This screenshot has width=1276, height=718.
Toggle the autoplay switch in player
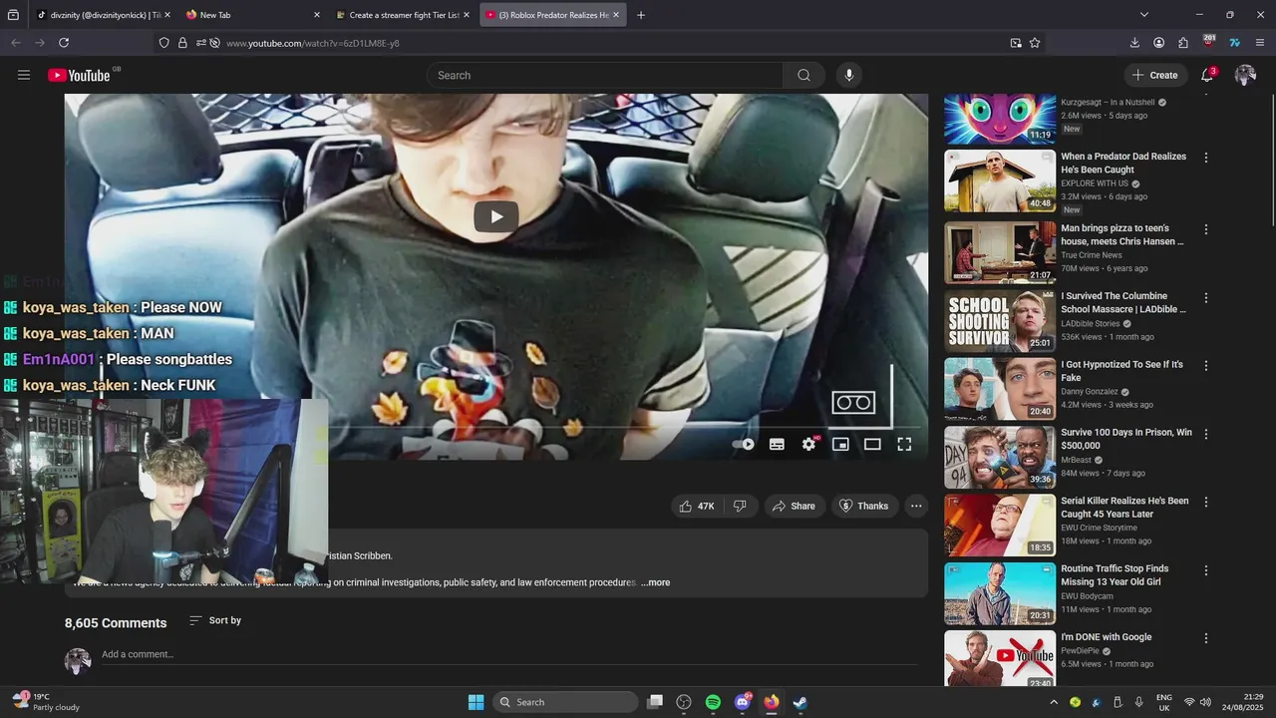744,445
